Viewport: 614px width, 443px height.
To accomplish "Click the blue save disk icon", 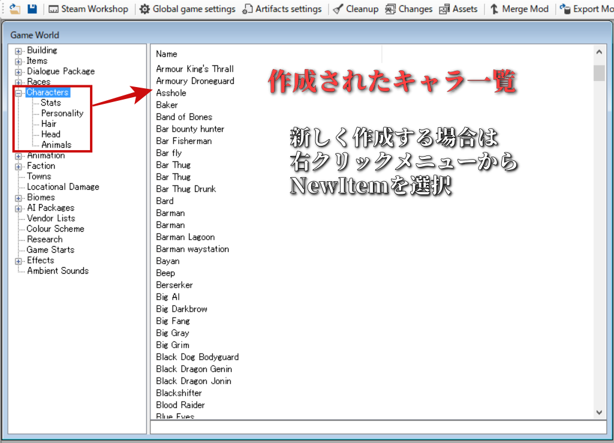I will pos(32,9).
